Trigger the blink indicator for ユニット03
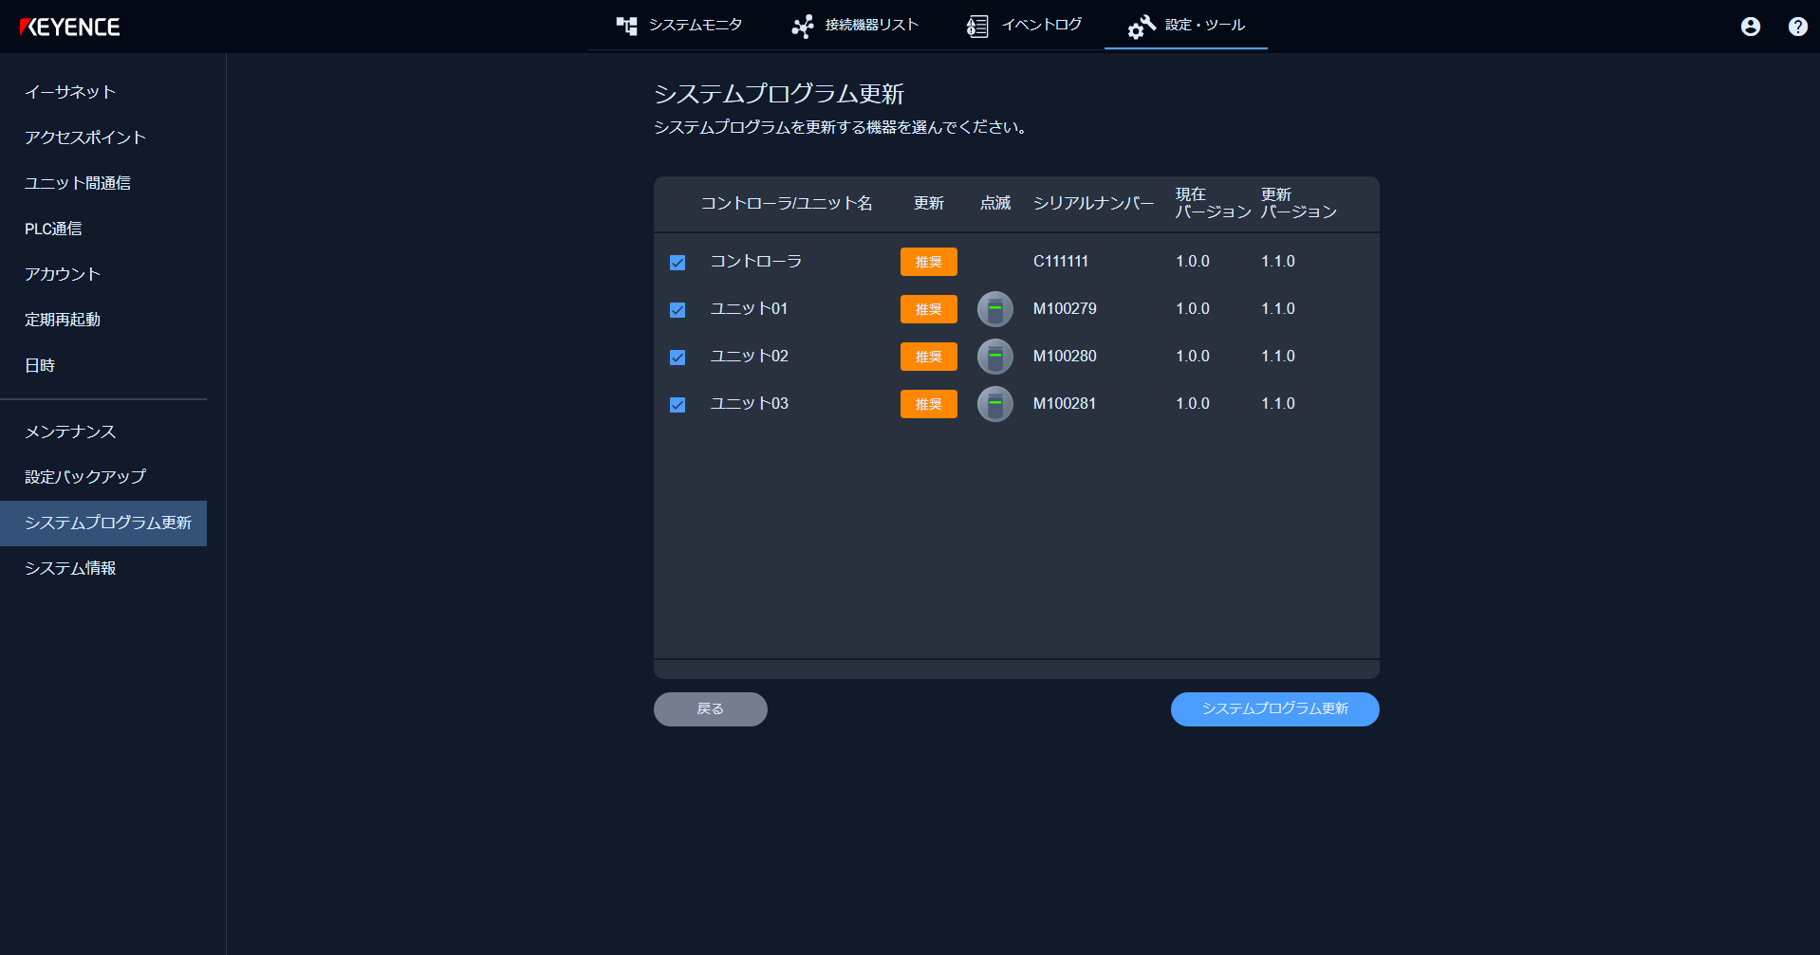This screenshot has height=955, width=1820. click(x=994, y=403)
